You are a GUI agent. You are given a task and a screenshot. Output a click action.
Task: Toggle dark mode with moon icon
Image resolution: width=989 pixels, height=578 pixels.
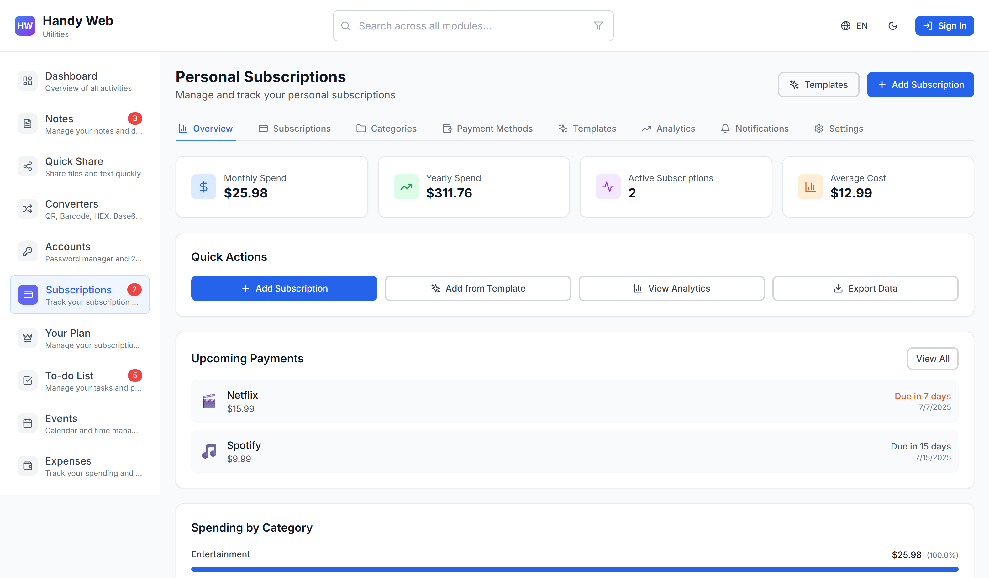tap(892, 26)
